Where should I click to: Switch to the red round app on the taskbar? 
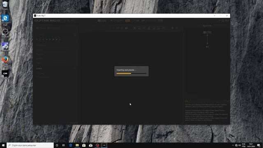97,145
